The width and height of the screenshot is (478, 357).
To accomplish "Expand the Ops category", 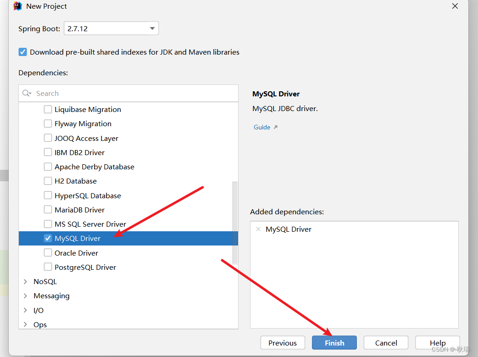I will point(25,324).
